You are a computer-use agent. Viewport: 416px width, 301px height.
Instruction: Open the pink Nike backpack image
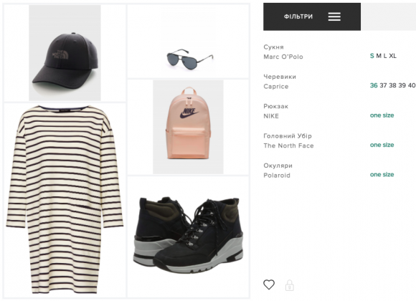(188, 127)
